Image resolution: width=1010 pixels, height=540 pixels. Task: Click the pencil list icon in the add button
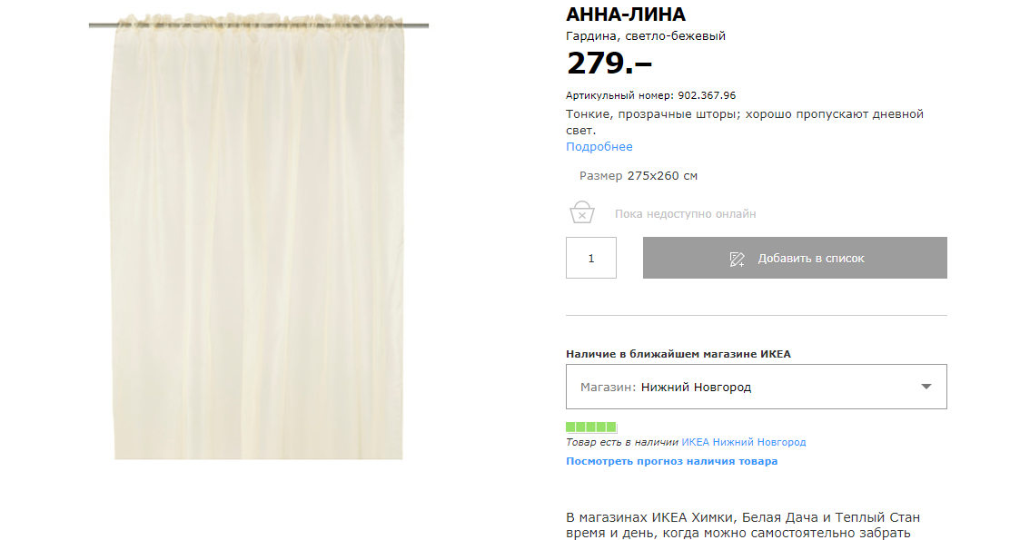pos(737,259)
